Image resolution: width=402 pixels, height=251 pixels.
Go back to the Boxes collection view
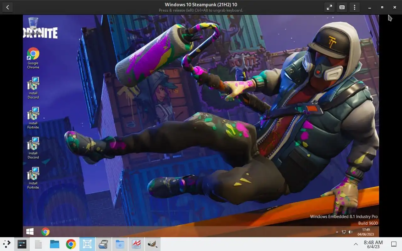(7, 7)
